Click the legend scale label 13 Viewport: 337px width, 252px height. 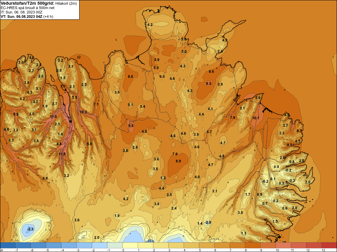click(x=324, y=250)
